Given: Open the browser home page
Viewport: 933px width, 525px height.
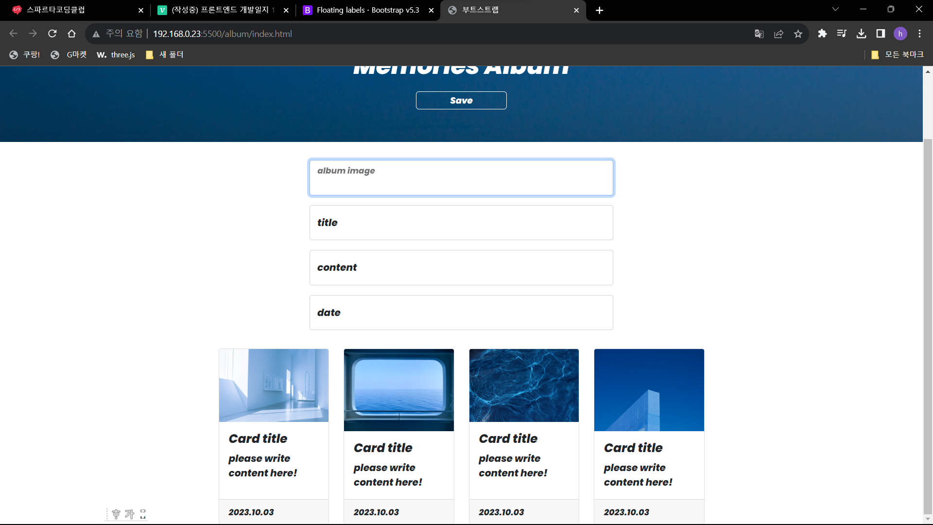Looking at the screenshot, I should coord(71,34).
